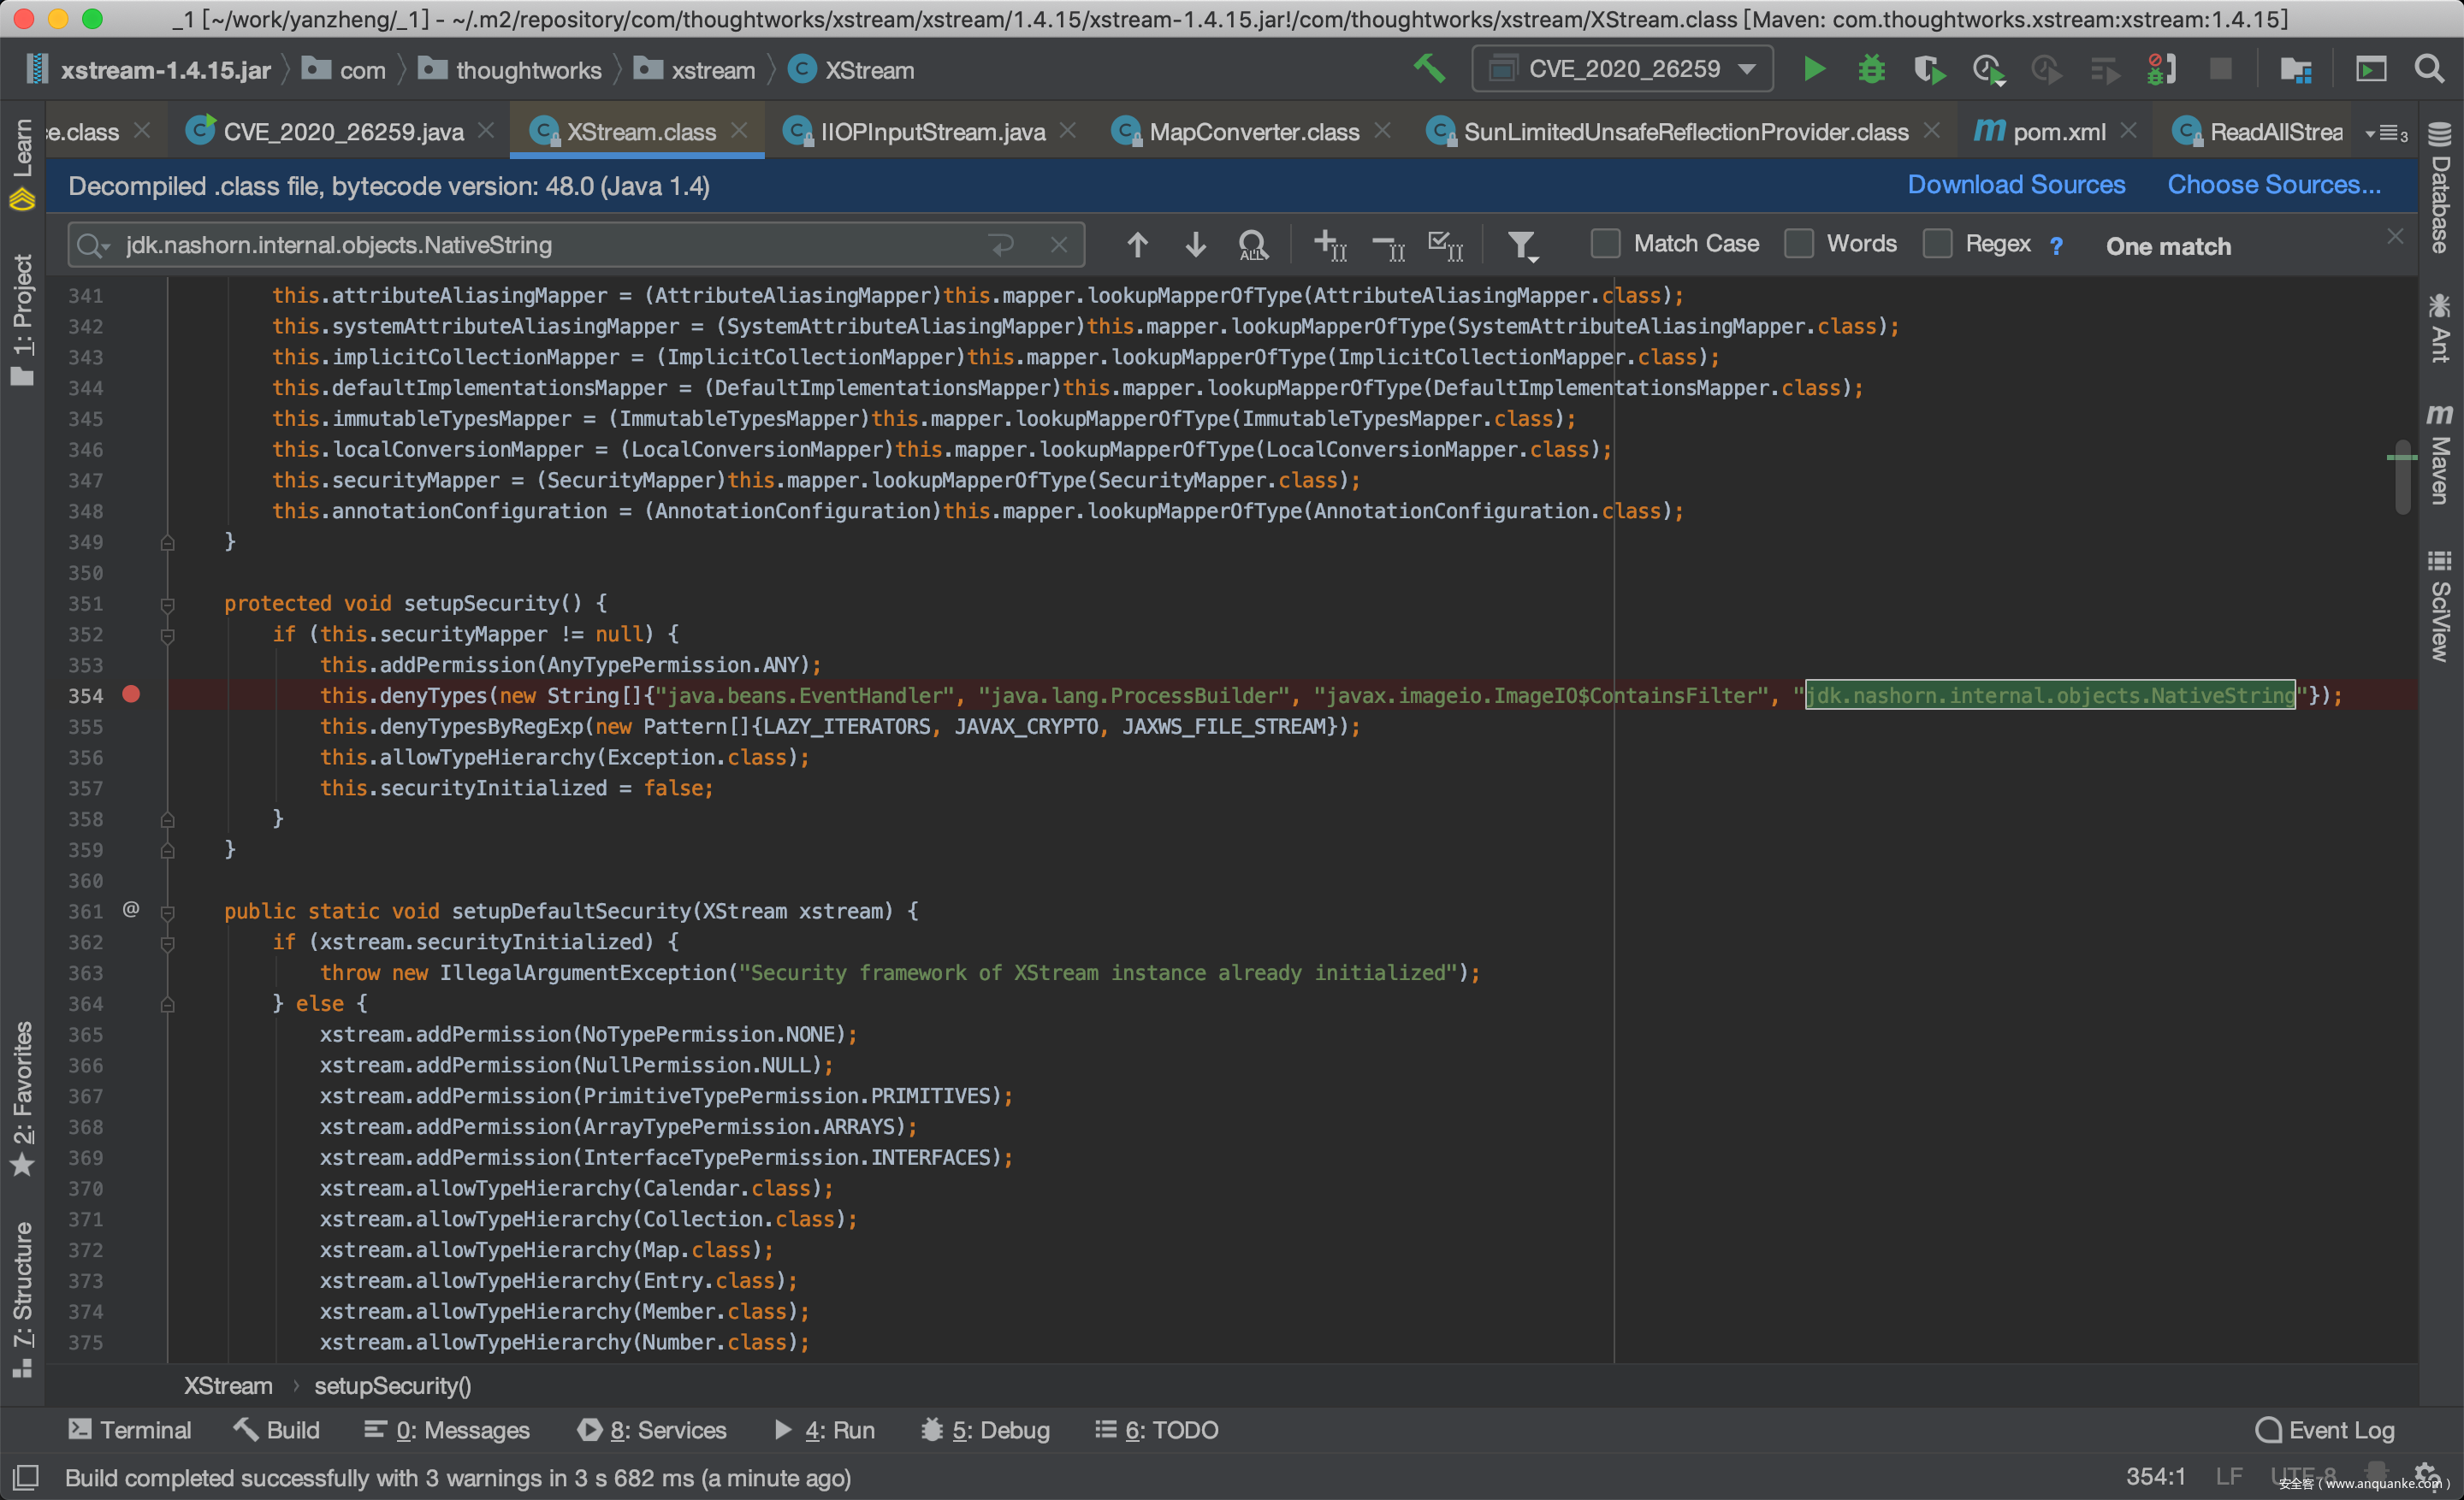
Task: Click Choose Sources link
Action: pos(2273,185)
